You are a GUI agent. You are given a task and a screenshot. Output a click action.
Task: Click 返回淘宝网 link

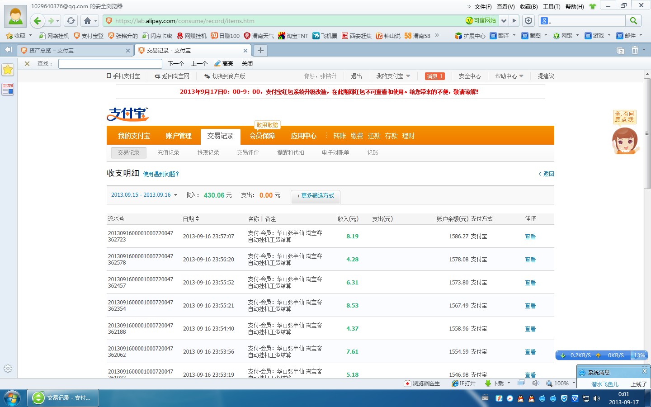pos(172,76)
